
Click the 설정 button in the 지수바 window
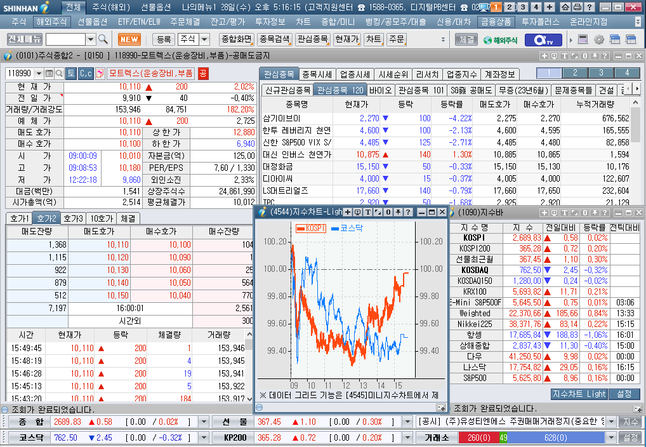[624, 394]
